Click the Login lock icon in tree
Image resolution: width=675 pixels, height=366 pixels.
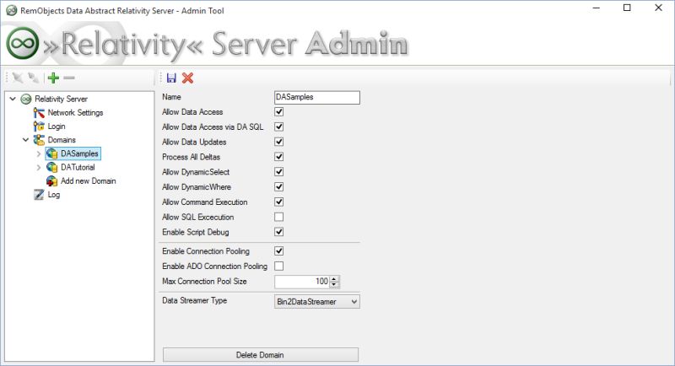(39, 126)
